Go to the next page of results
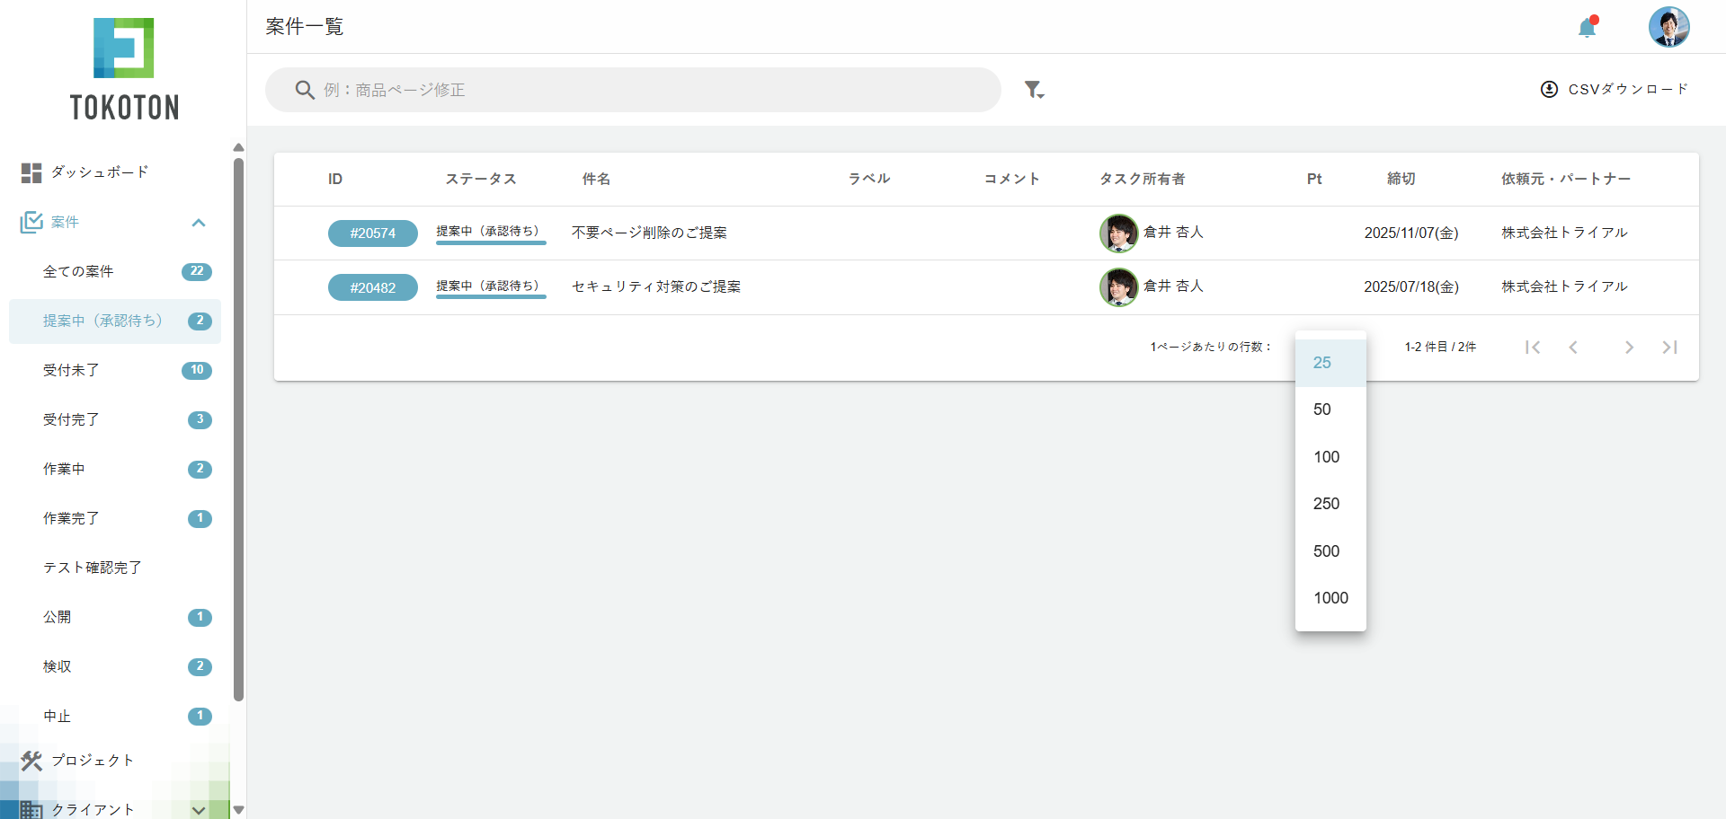 pyautogui.click(x=1628, y=348)
